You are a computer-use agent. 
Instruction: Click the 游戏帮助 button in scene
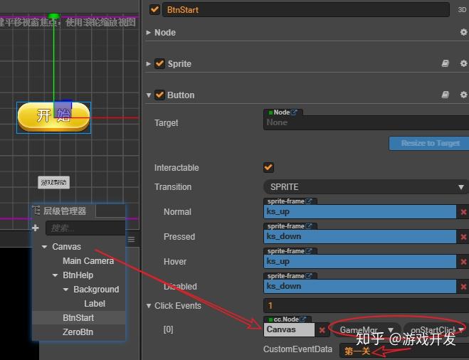54,182
